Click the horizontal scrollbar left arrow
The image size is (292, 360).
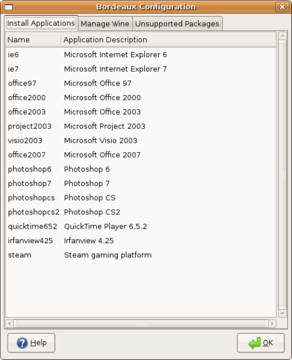point(9,324)
